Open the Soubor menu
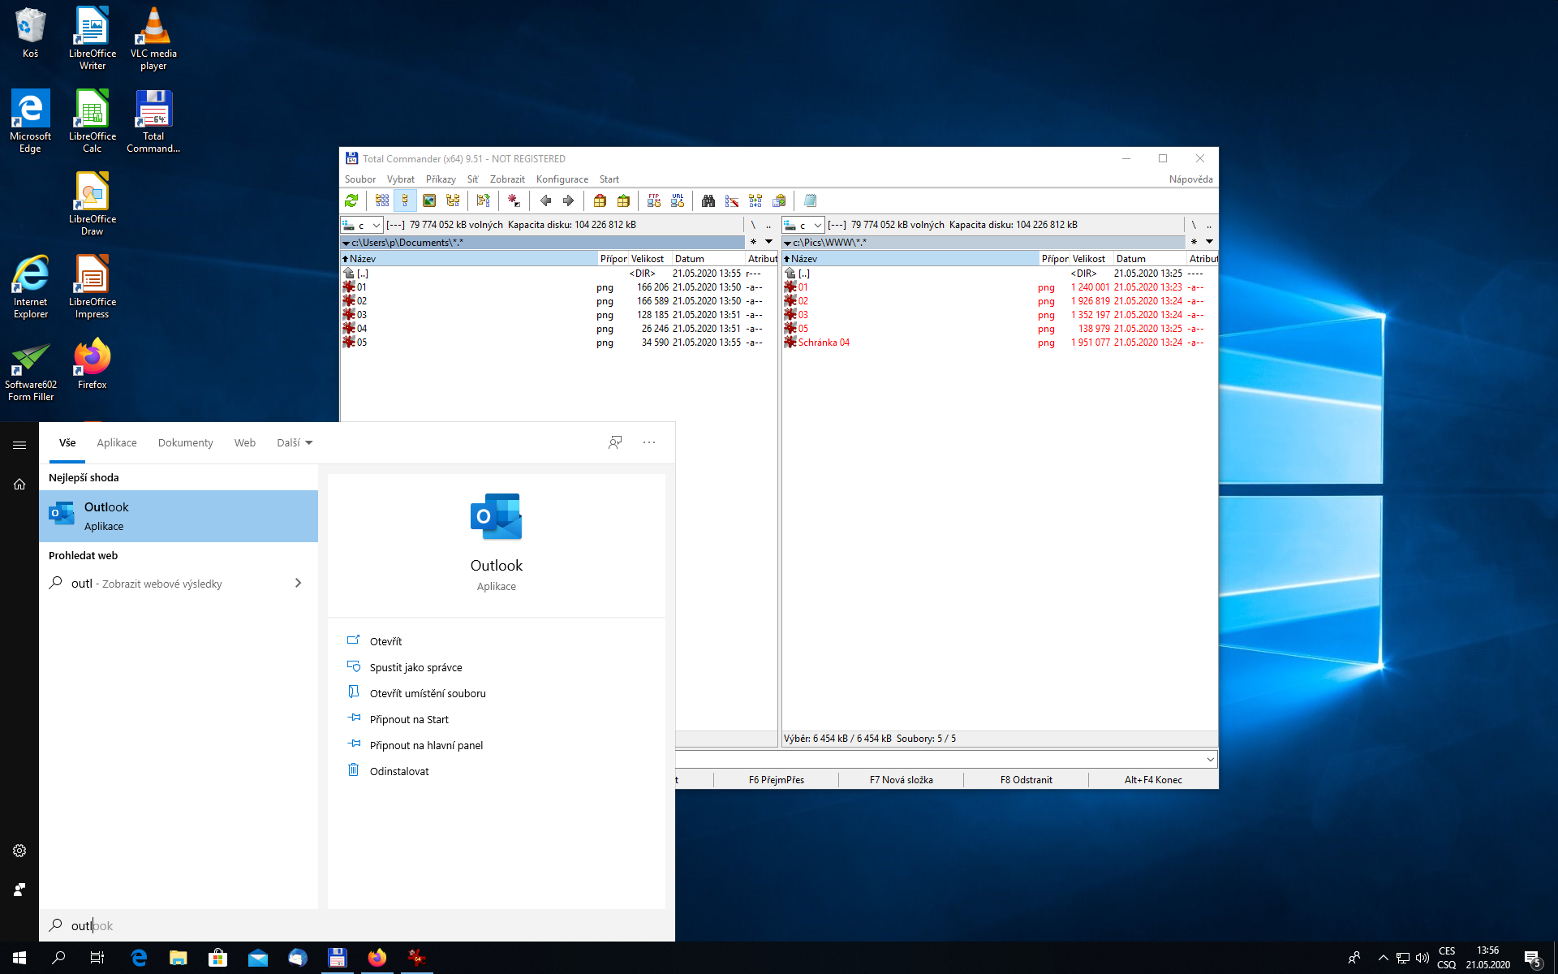The height and width of the screenshot is (974, 1558). [360, 179]
